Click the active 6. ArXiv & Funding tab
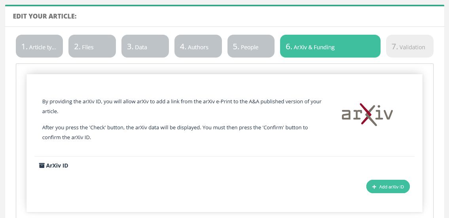Viewport: 449px width, 218px height. [330, 46]
